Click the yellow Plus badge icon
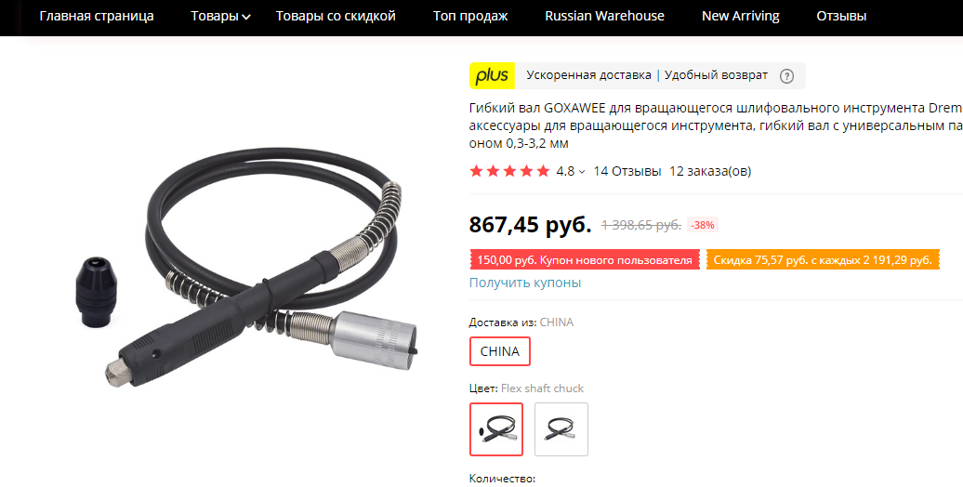 pyautogui.click(x=492, y=75)
